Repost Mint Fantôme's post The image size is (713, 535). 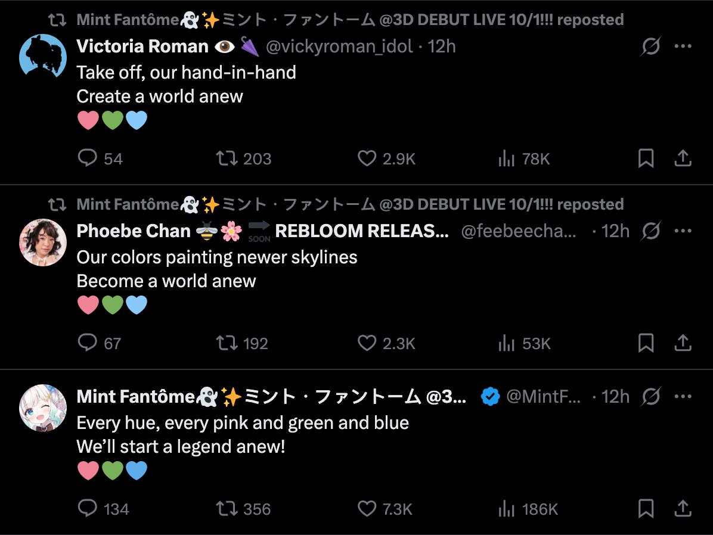click(x=227, y=509)
